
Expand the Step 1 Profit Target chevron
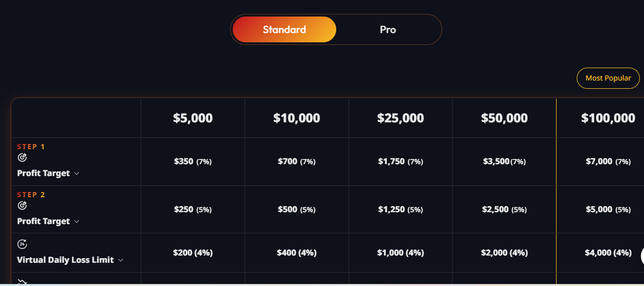[77, 173]
